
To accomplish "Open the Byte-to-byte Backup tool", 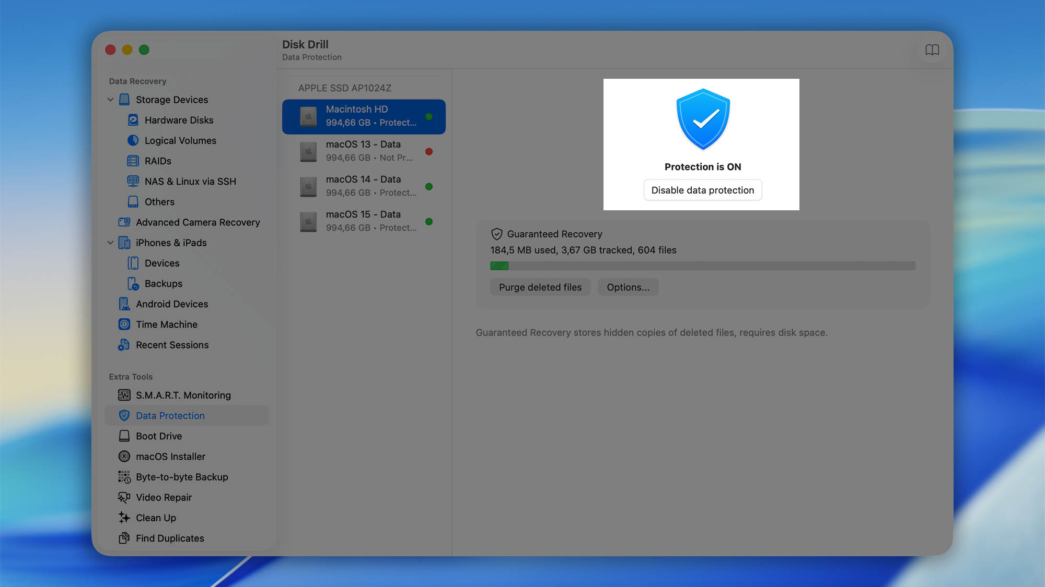I will point(187,477).
